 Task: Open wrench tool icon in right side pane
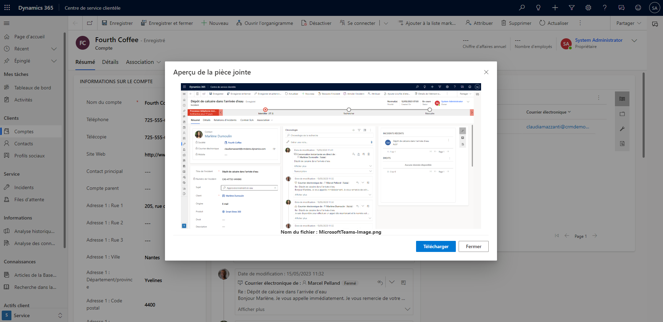point(622,129)
